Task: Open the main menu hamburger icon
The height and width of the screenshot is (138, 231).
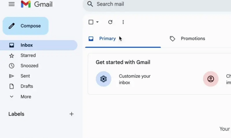Action: click(x=12, y=4)
